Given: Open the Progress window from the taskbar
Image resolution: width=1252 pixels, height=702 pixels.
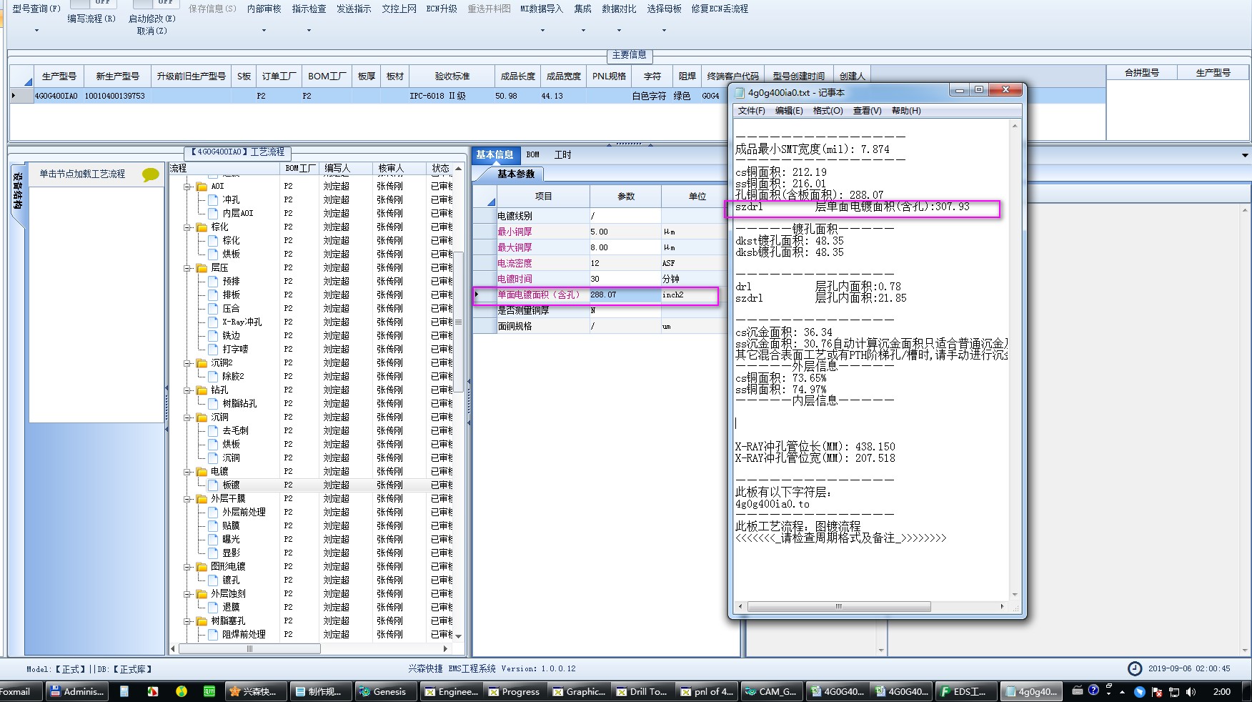Looking at the screenshot, I should (x=515, y=691).
